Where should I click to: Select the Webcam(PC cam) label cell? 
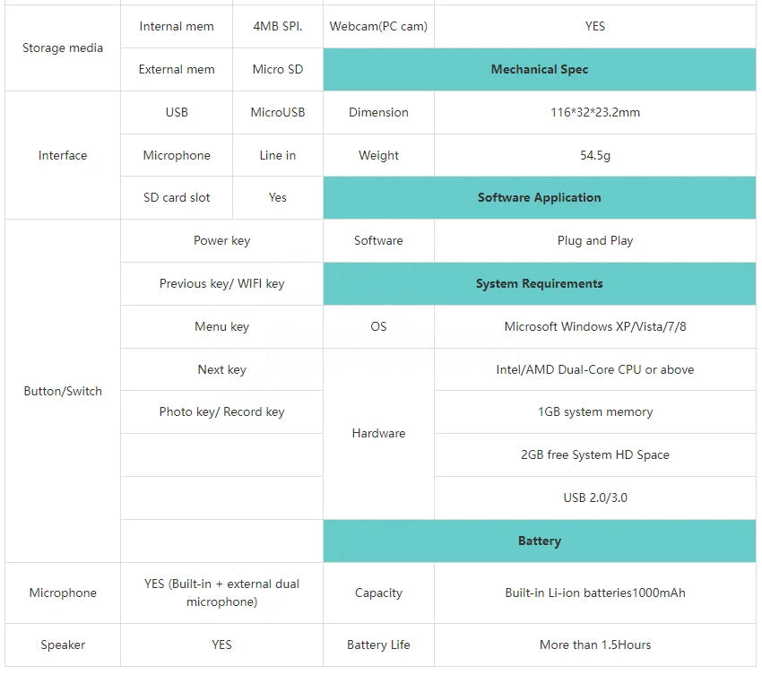[x=378, y=26]
